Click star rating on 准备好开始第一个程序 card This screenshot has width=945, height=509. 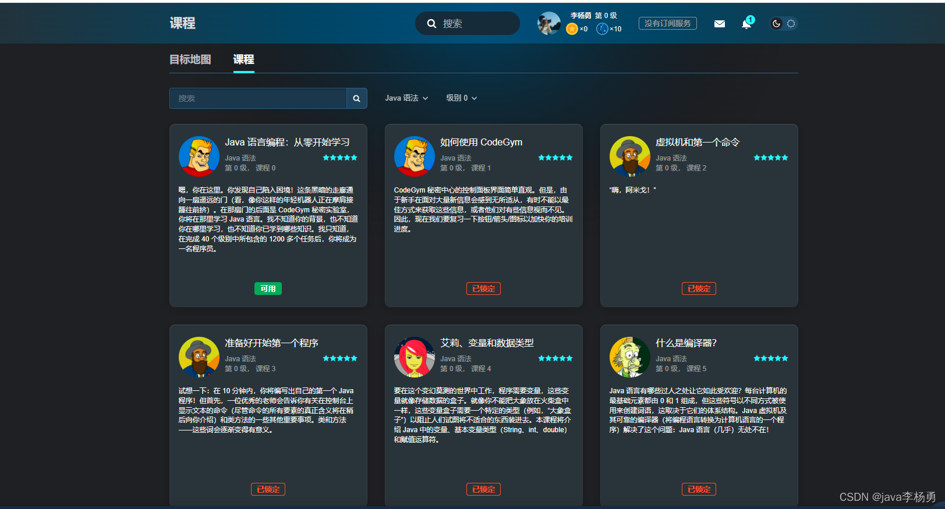pyautogui.click(x=340, y=358)
